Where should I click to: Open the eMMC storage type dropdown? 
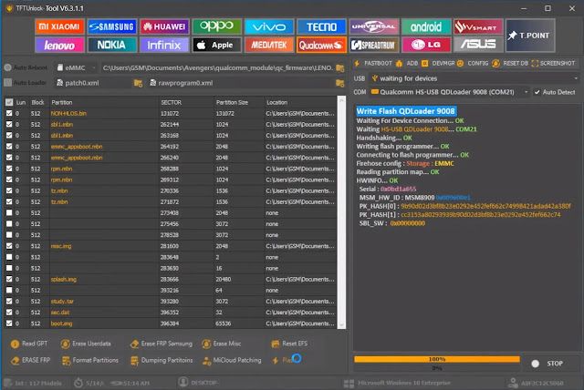pyautogui.click(x=76, y=68)
